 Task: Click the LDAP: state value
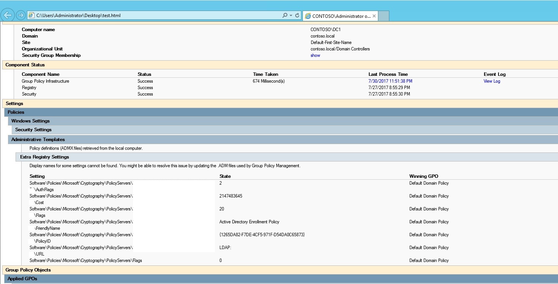coord(225,248)
